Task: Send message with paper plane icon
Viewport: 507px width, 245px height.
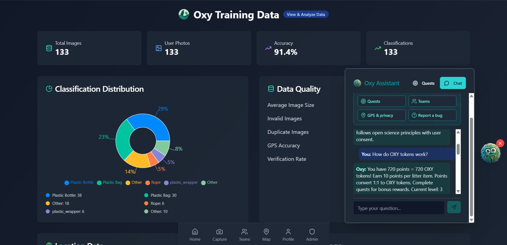Action: [x=454, y=207]
